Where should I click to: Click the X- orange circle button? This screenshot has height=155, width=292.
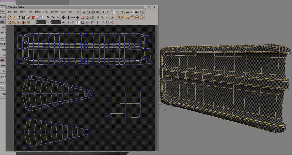[x=118, y=17]
